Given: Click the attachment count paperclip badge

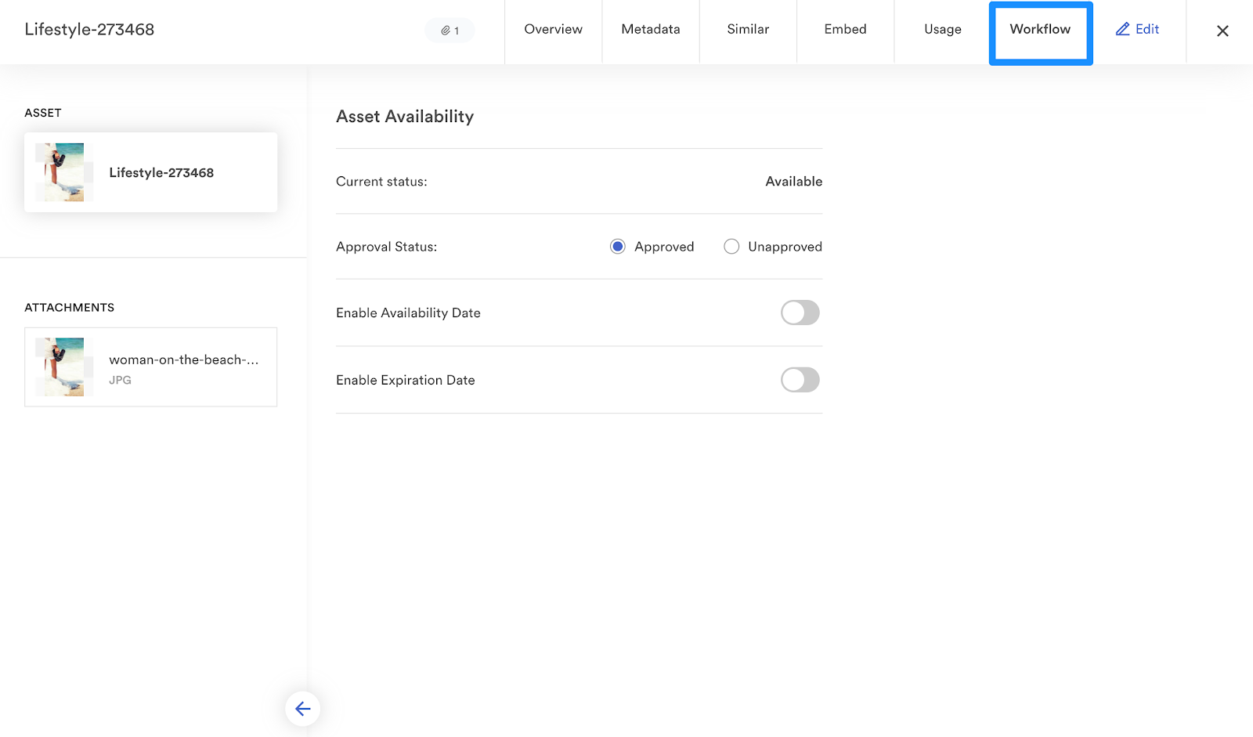Looking at the screenshot, I should point(450,31).
